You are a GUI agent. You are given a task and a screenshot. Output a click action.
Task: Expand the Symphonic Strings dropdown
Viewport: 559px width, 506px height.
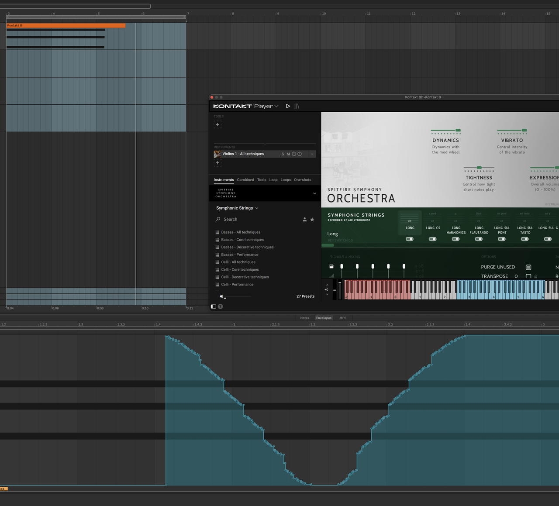pyautogui.click(x=237, y=208)
